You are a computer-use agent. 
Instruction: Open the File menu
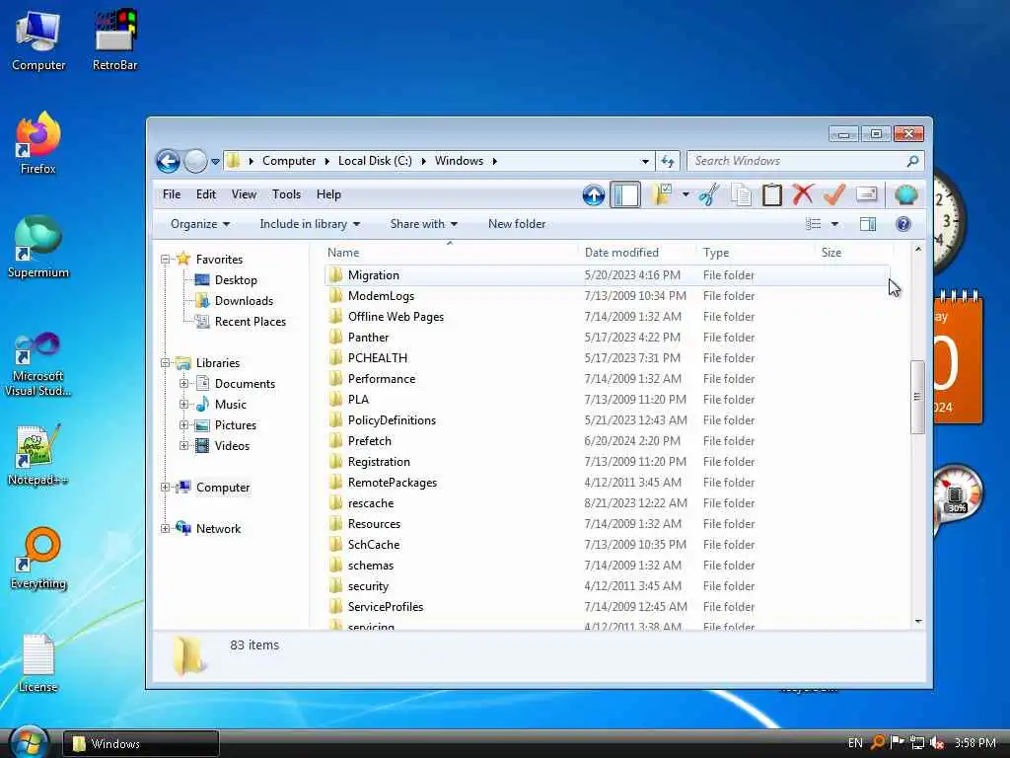tap(172, 194)
